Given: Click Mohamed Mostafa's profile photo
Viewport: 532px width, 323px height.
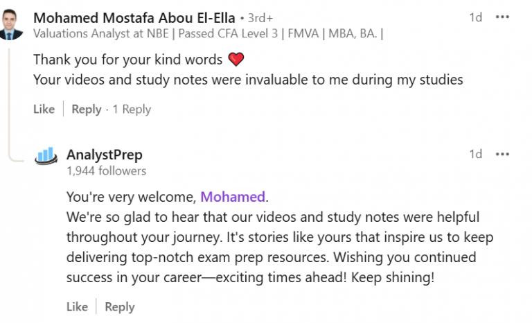Looking at the screenshot, I should coord(12,24).
